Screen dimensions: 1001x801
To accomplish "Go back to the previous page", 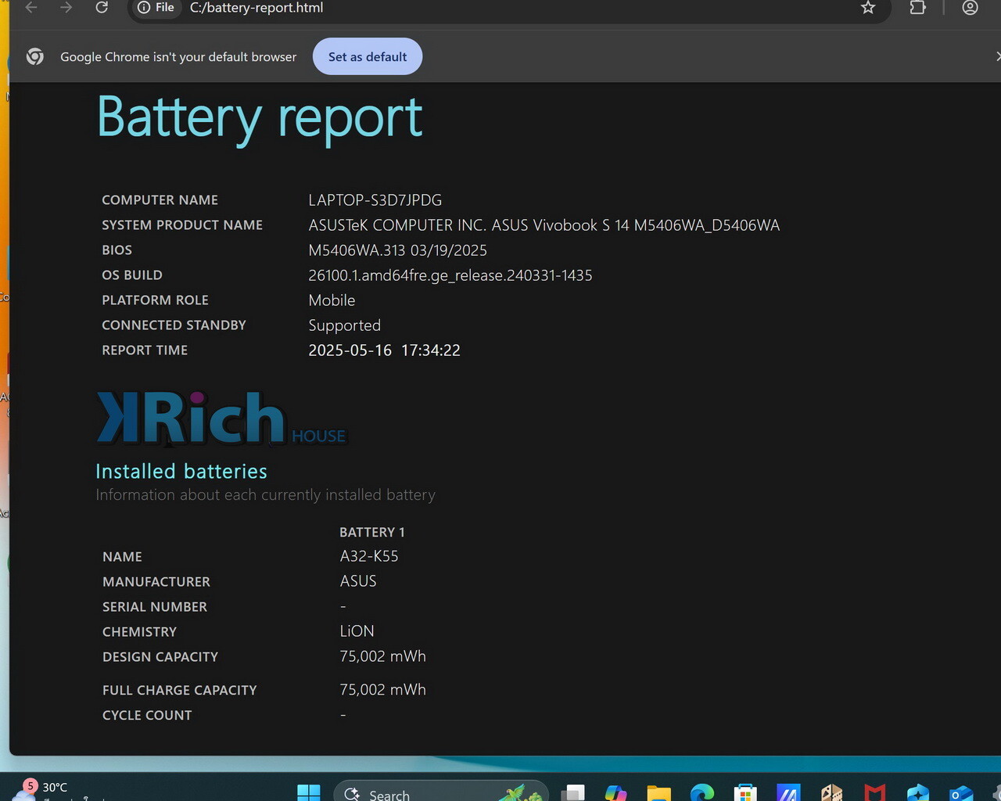I will [31, 8].
